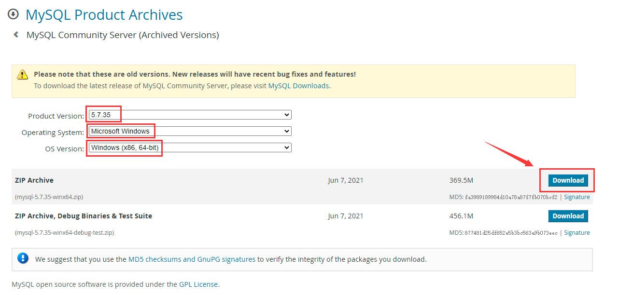
Task: Click the 456.1M file size
Action: 461,216
